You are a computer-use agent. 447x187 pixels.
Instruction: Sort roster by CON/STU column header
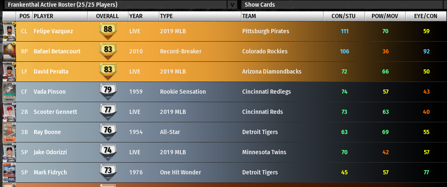tap(343, 16)
